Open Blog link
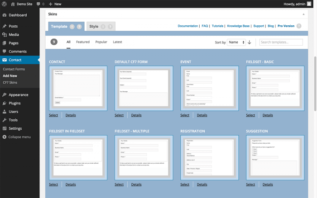This screenshot has width=317, height=198. [x=271, y=26]
